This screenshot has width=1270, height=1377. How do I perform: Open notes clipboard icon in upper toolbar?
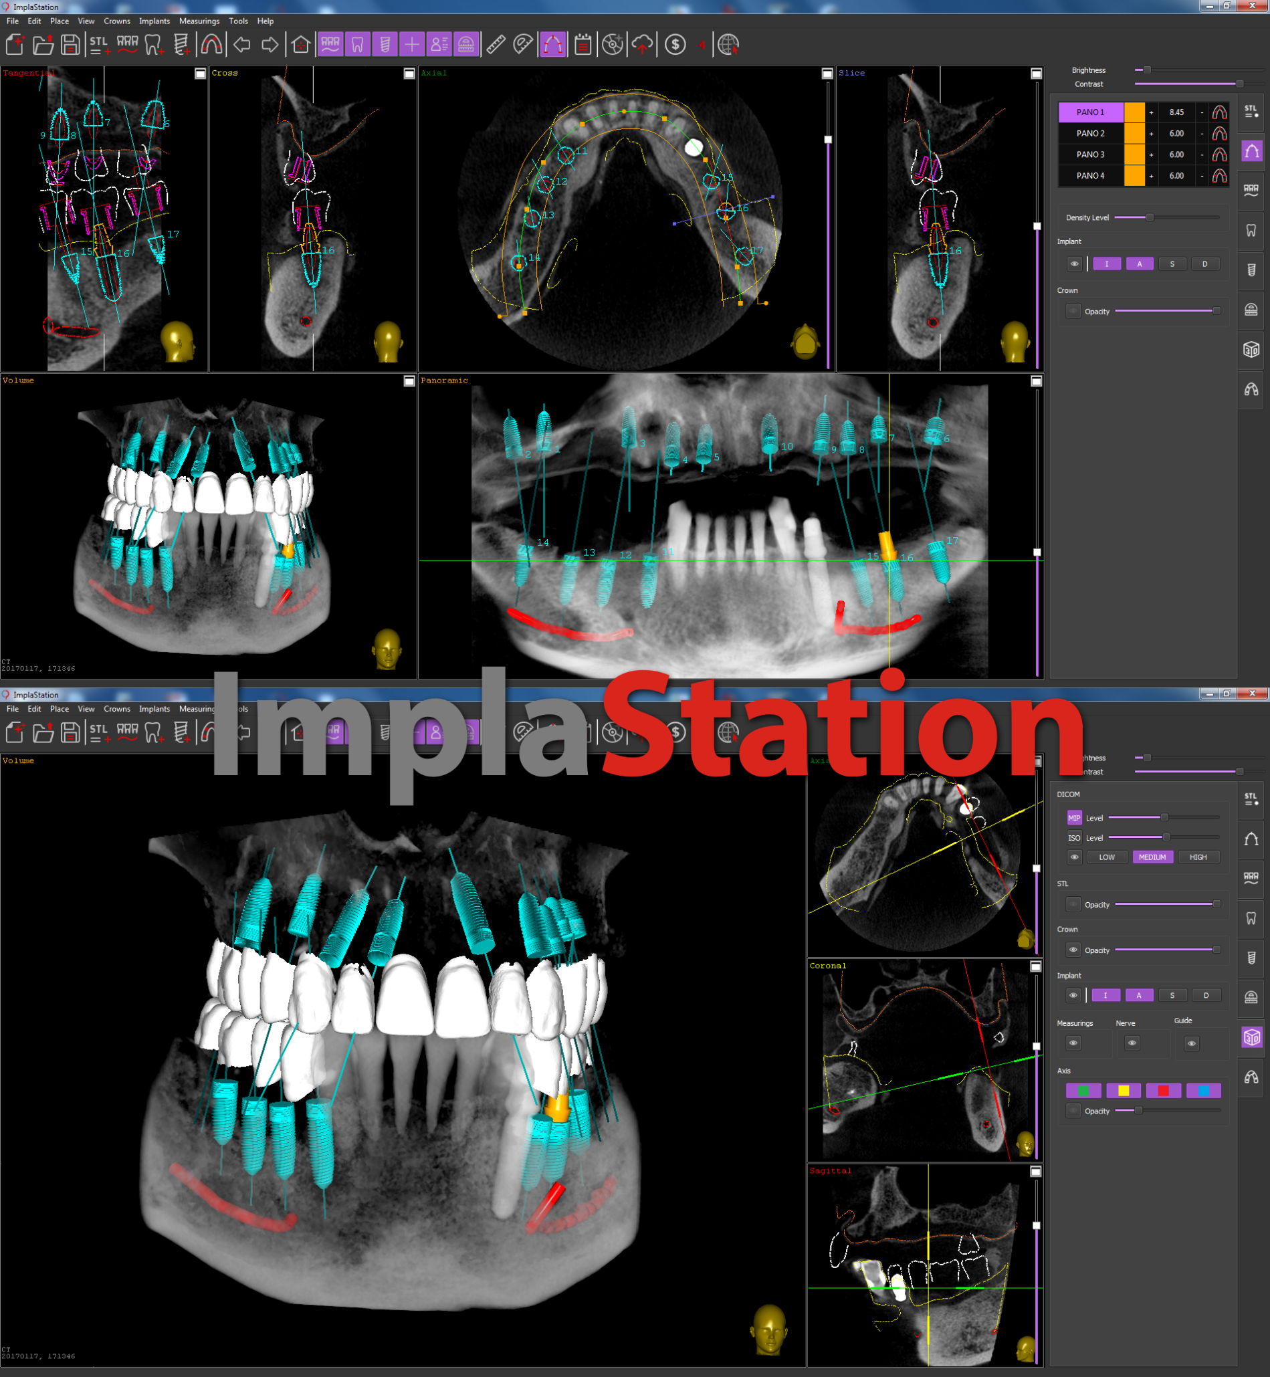coord(583,45)
